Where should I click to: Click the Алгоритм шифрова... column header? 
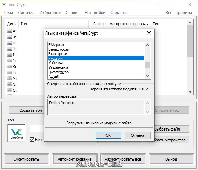click(129, 24)
